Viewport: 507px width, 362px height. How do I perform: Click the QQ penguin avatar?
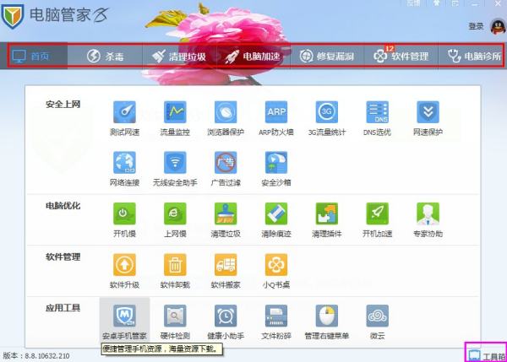pyautogui.click(x=498, y=27)
